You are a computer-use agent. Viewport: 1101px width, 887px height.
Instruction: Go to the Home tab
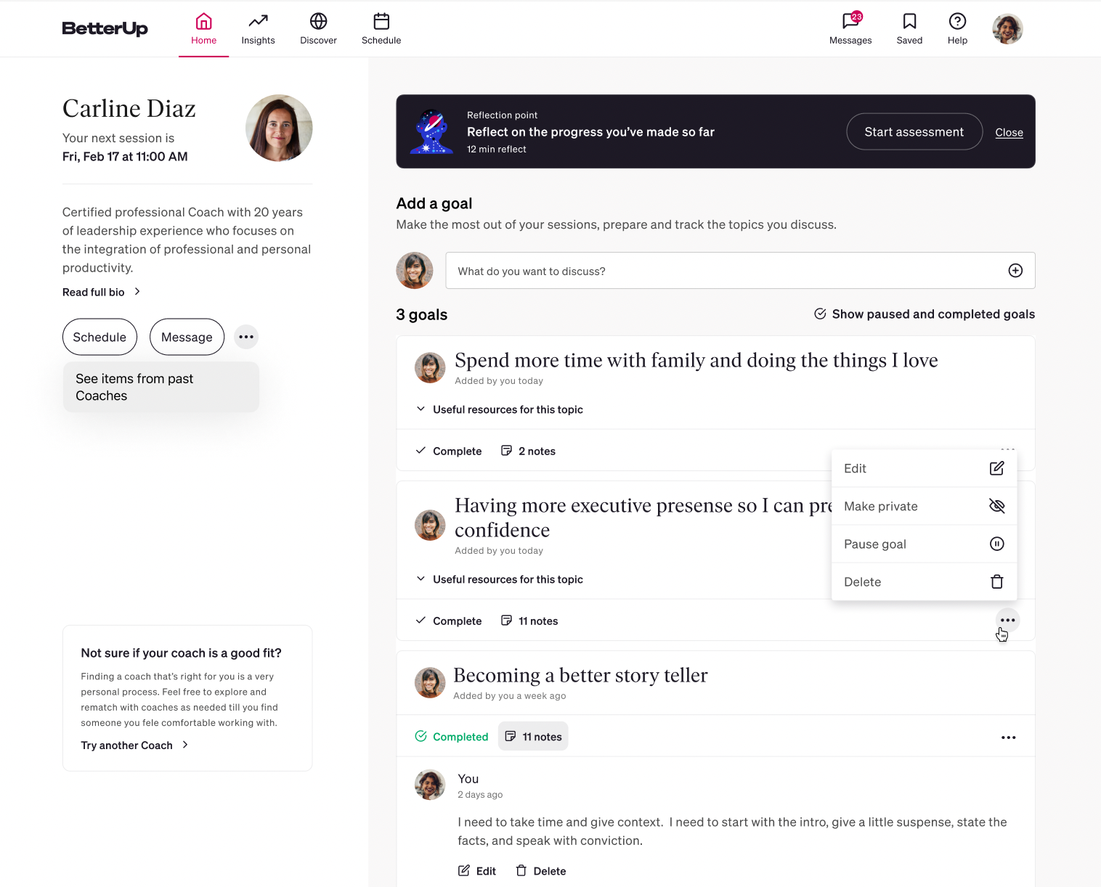pyautogui.click(x=203, y=29)
